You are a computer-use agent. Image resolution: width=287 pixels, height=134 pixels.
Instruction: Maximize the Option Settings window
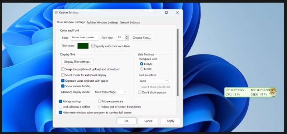coord(166,13)
